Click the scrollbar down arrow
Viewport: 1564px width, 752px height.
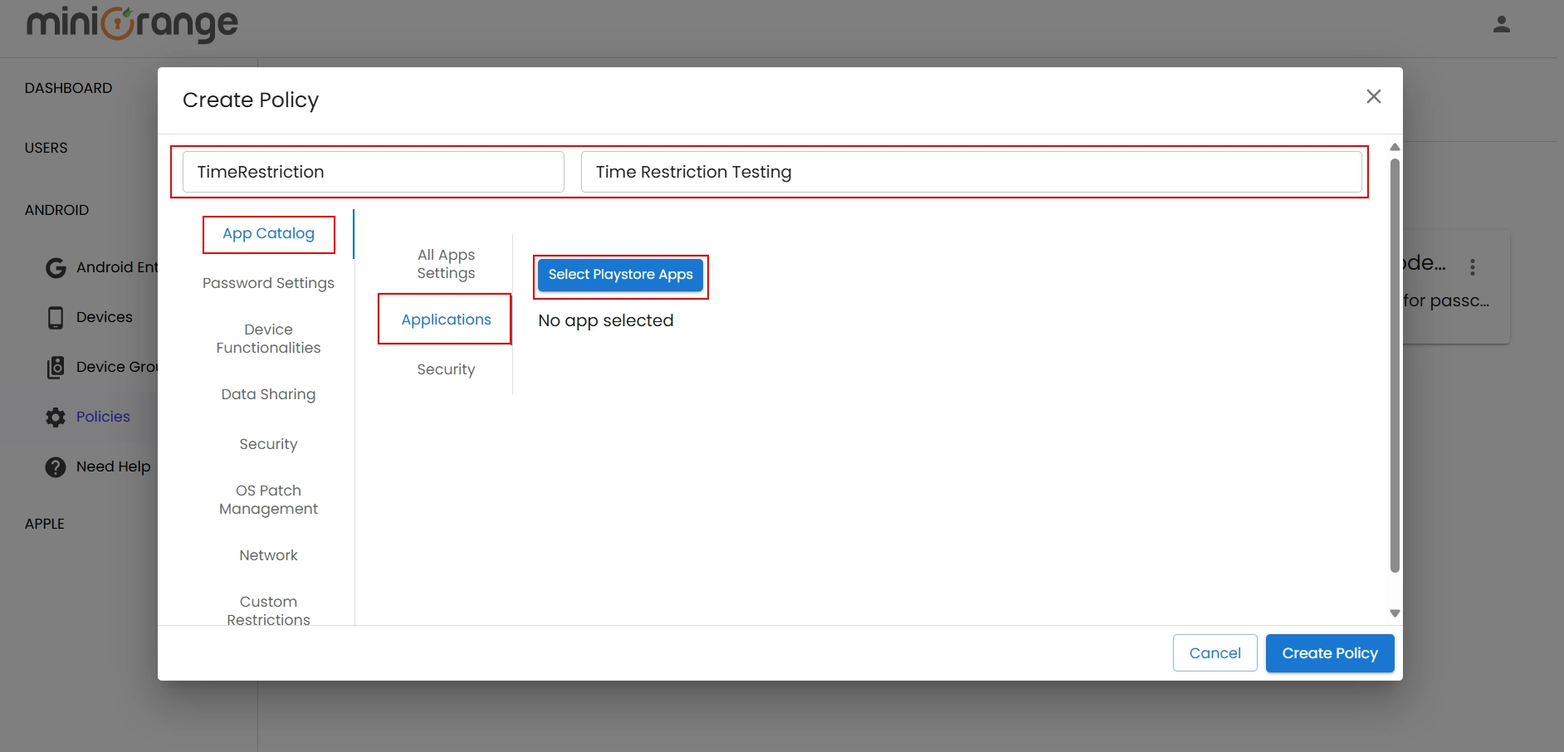(x=1393, y=613)
